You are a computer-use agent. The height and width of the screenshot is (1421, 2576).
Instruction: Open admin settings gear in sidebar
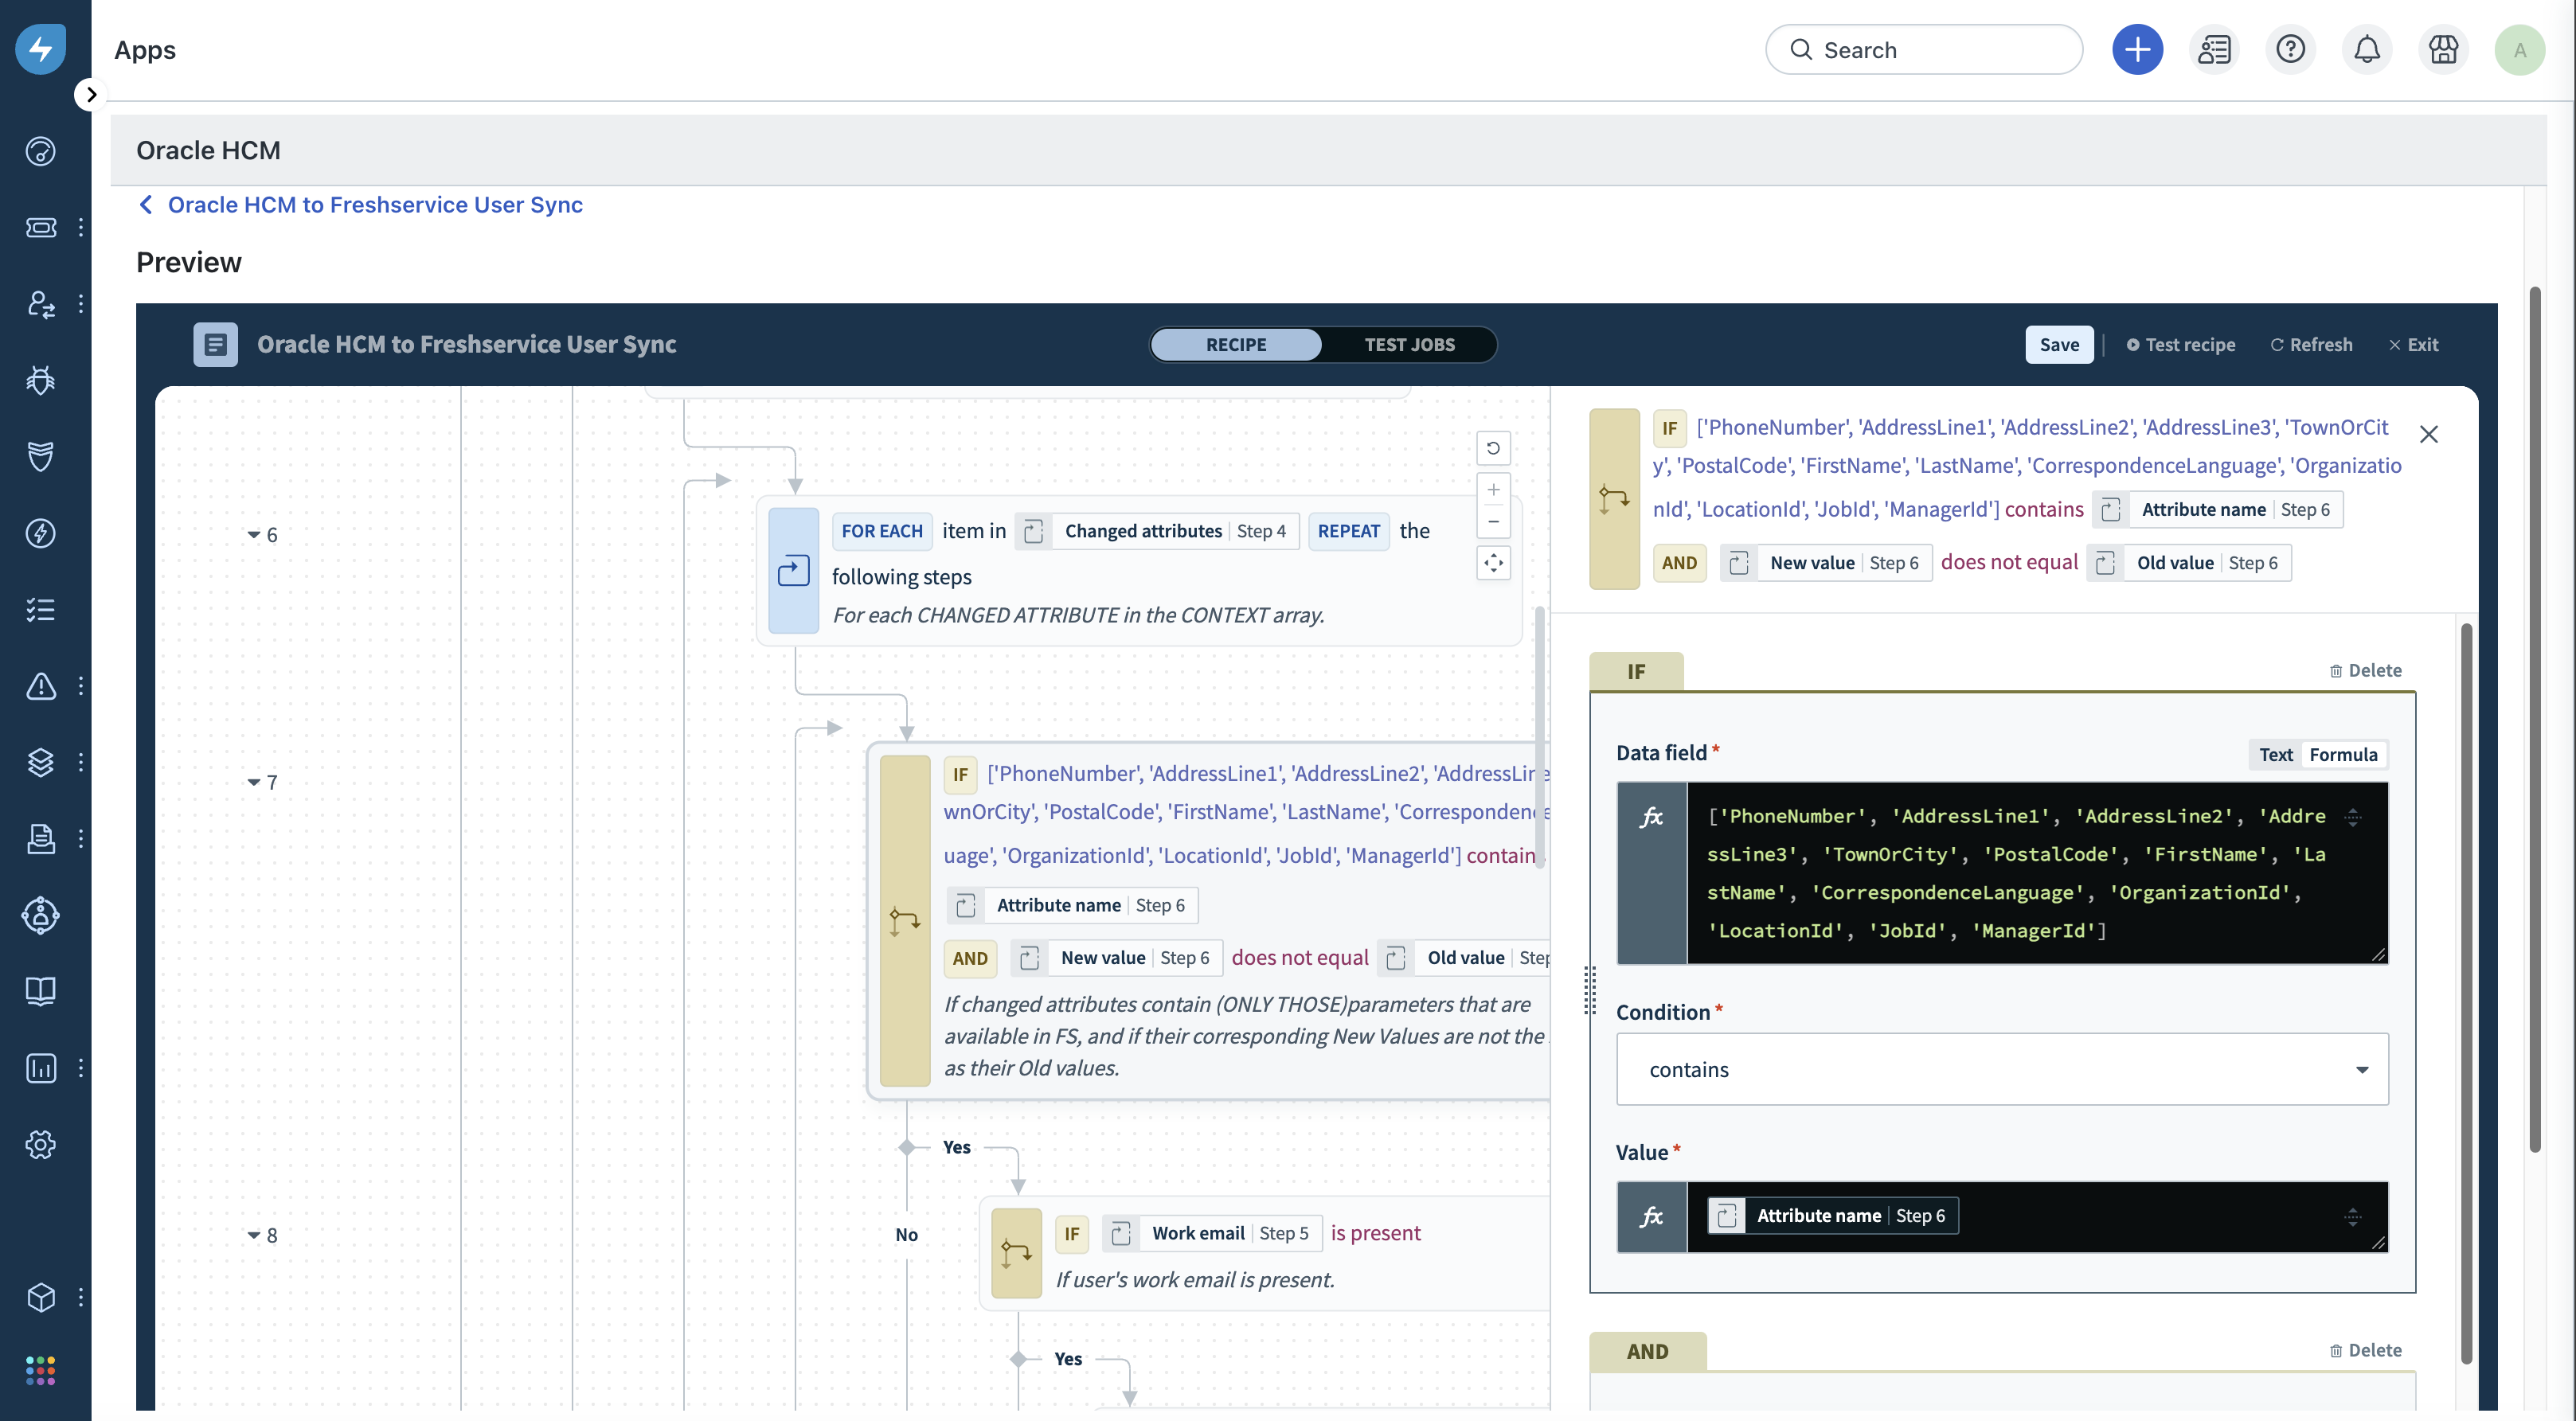click(x=40, y=1144)
